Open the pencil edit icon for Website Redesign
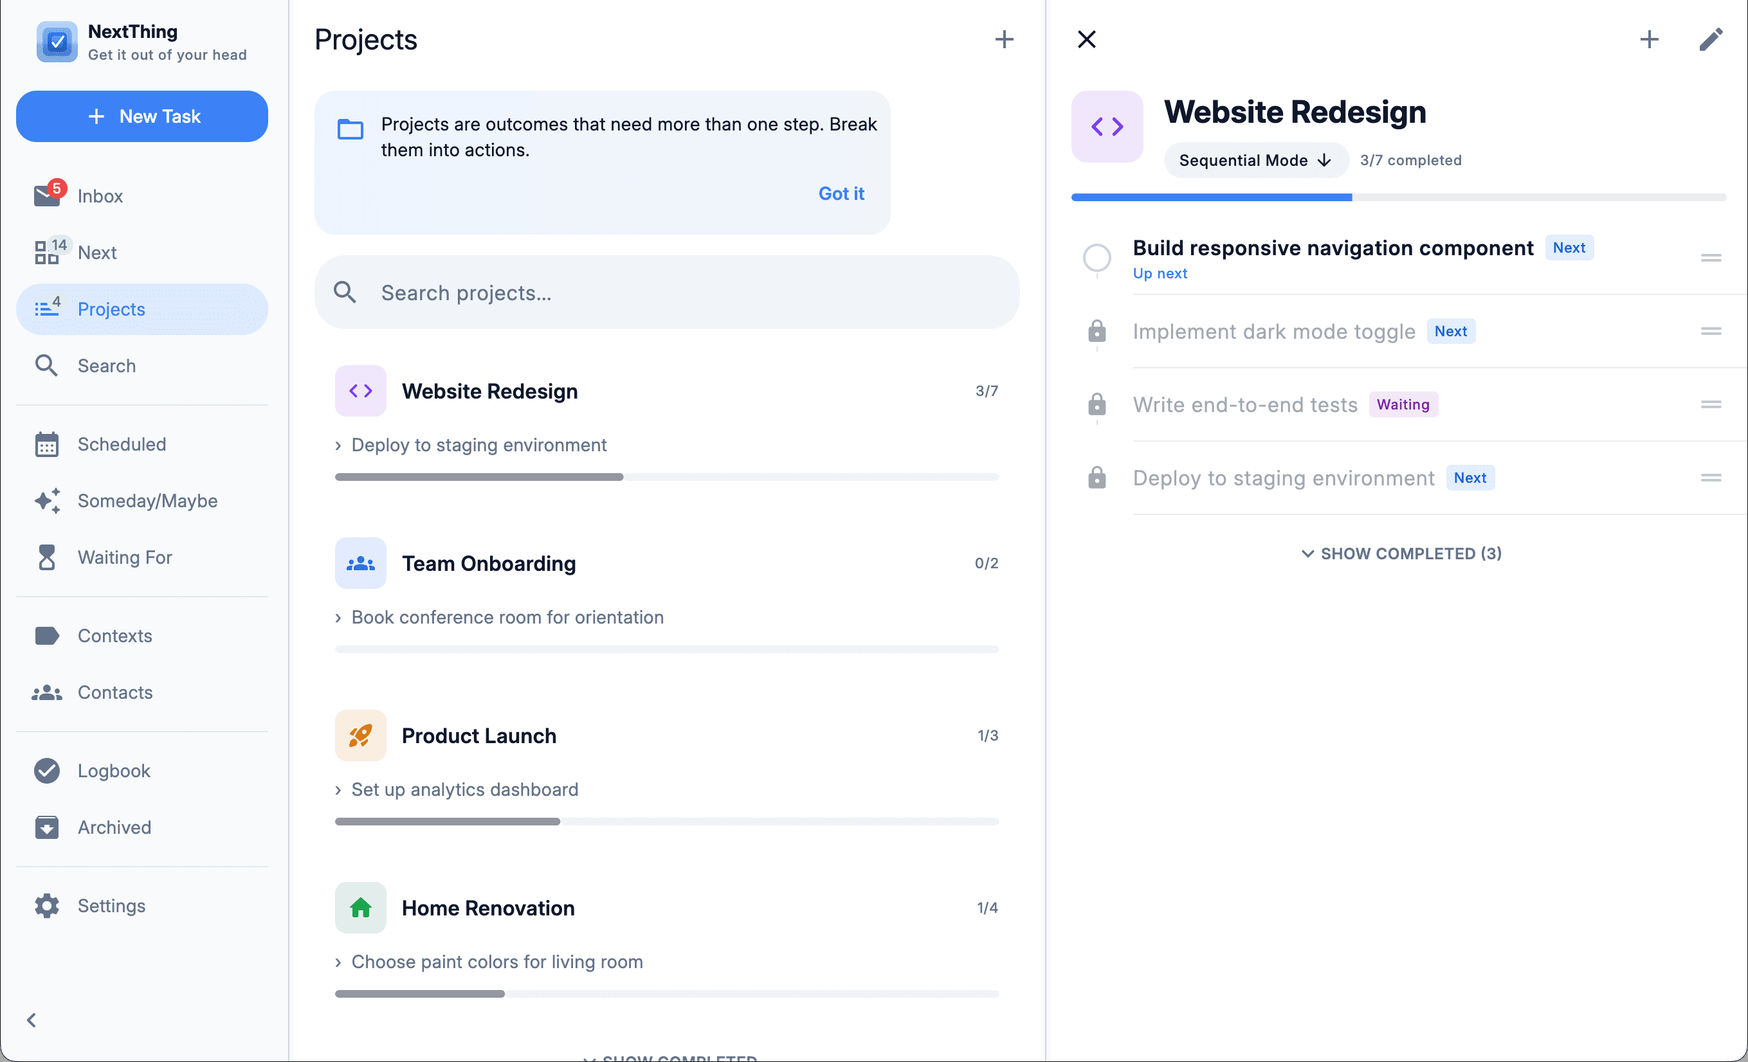This screenshot has height=1062, width=1748. (1711, 40)
